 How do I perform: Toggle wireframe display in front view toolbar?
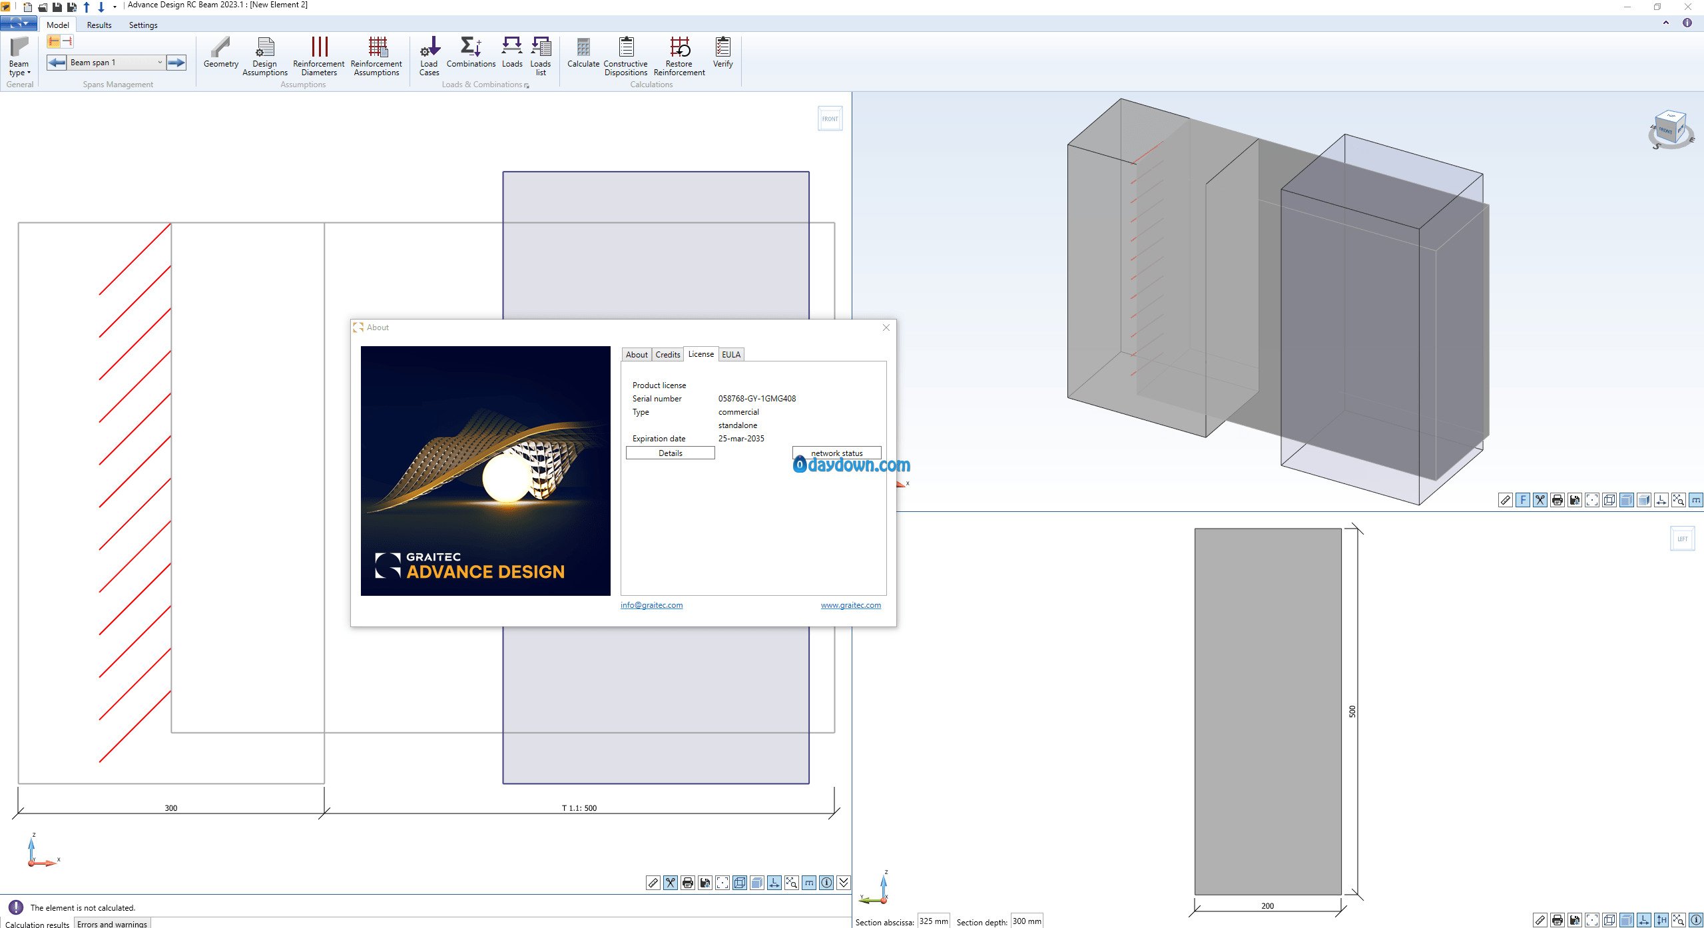tap(740, 883)
